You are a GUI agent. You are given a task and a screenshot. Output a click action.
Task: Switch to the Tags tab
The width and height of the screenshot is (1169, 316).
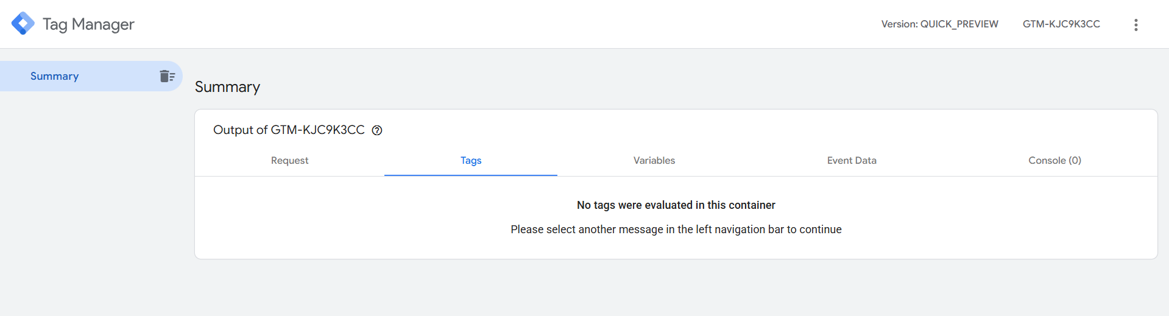point(470,161)
